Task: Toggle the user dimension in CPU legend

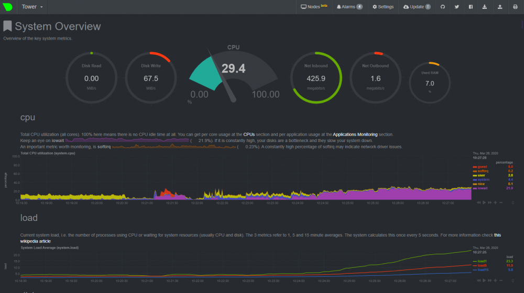Action: (481, 175)
